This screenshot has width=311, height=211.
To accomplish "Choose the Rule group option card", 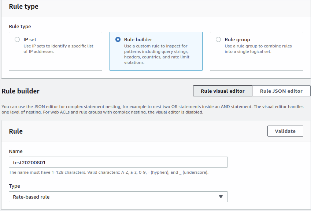I will pyautogui.click(x=256, y=51).
